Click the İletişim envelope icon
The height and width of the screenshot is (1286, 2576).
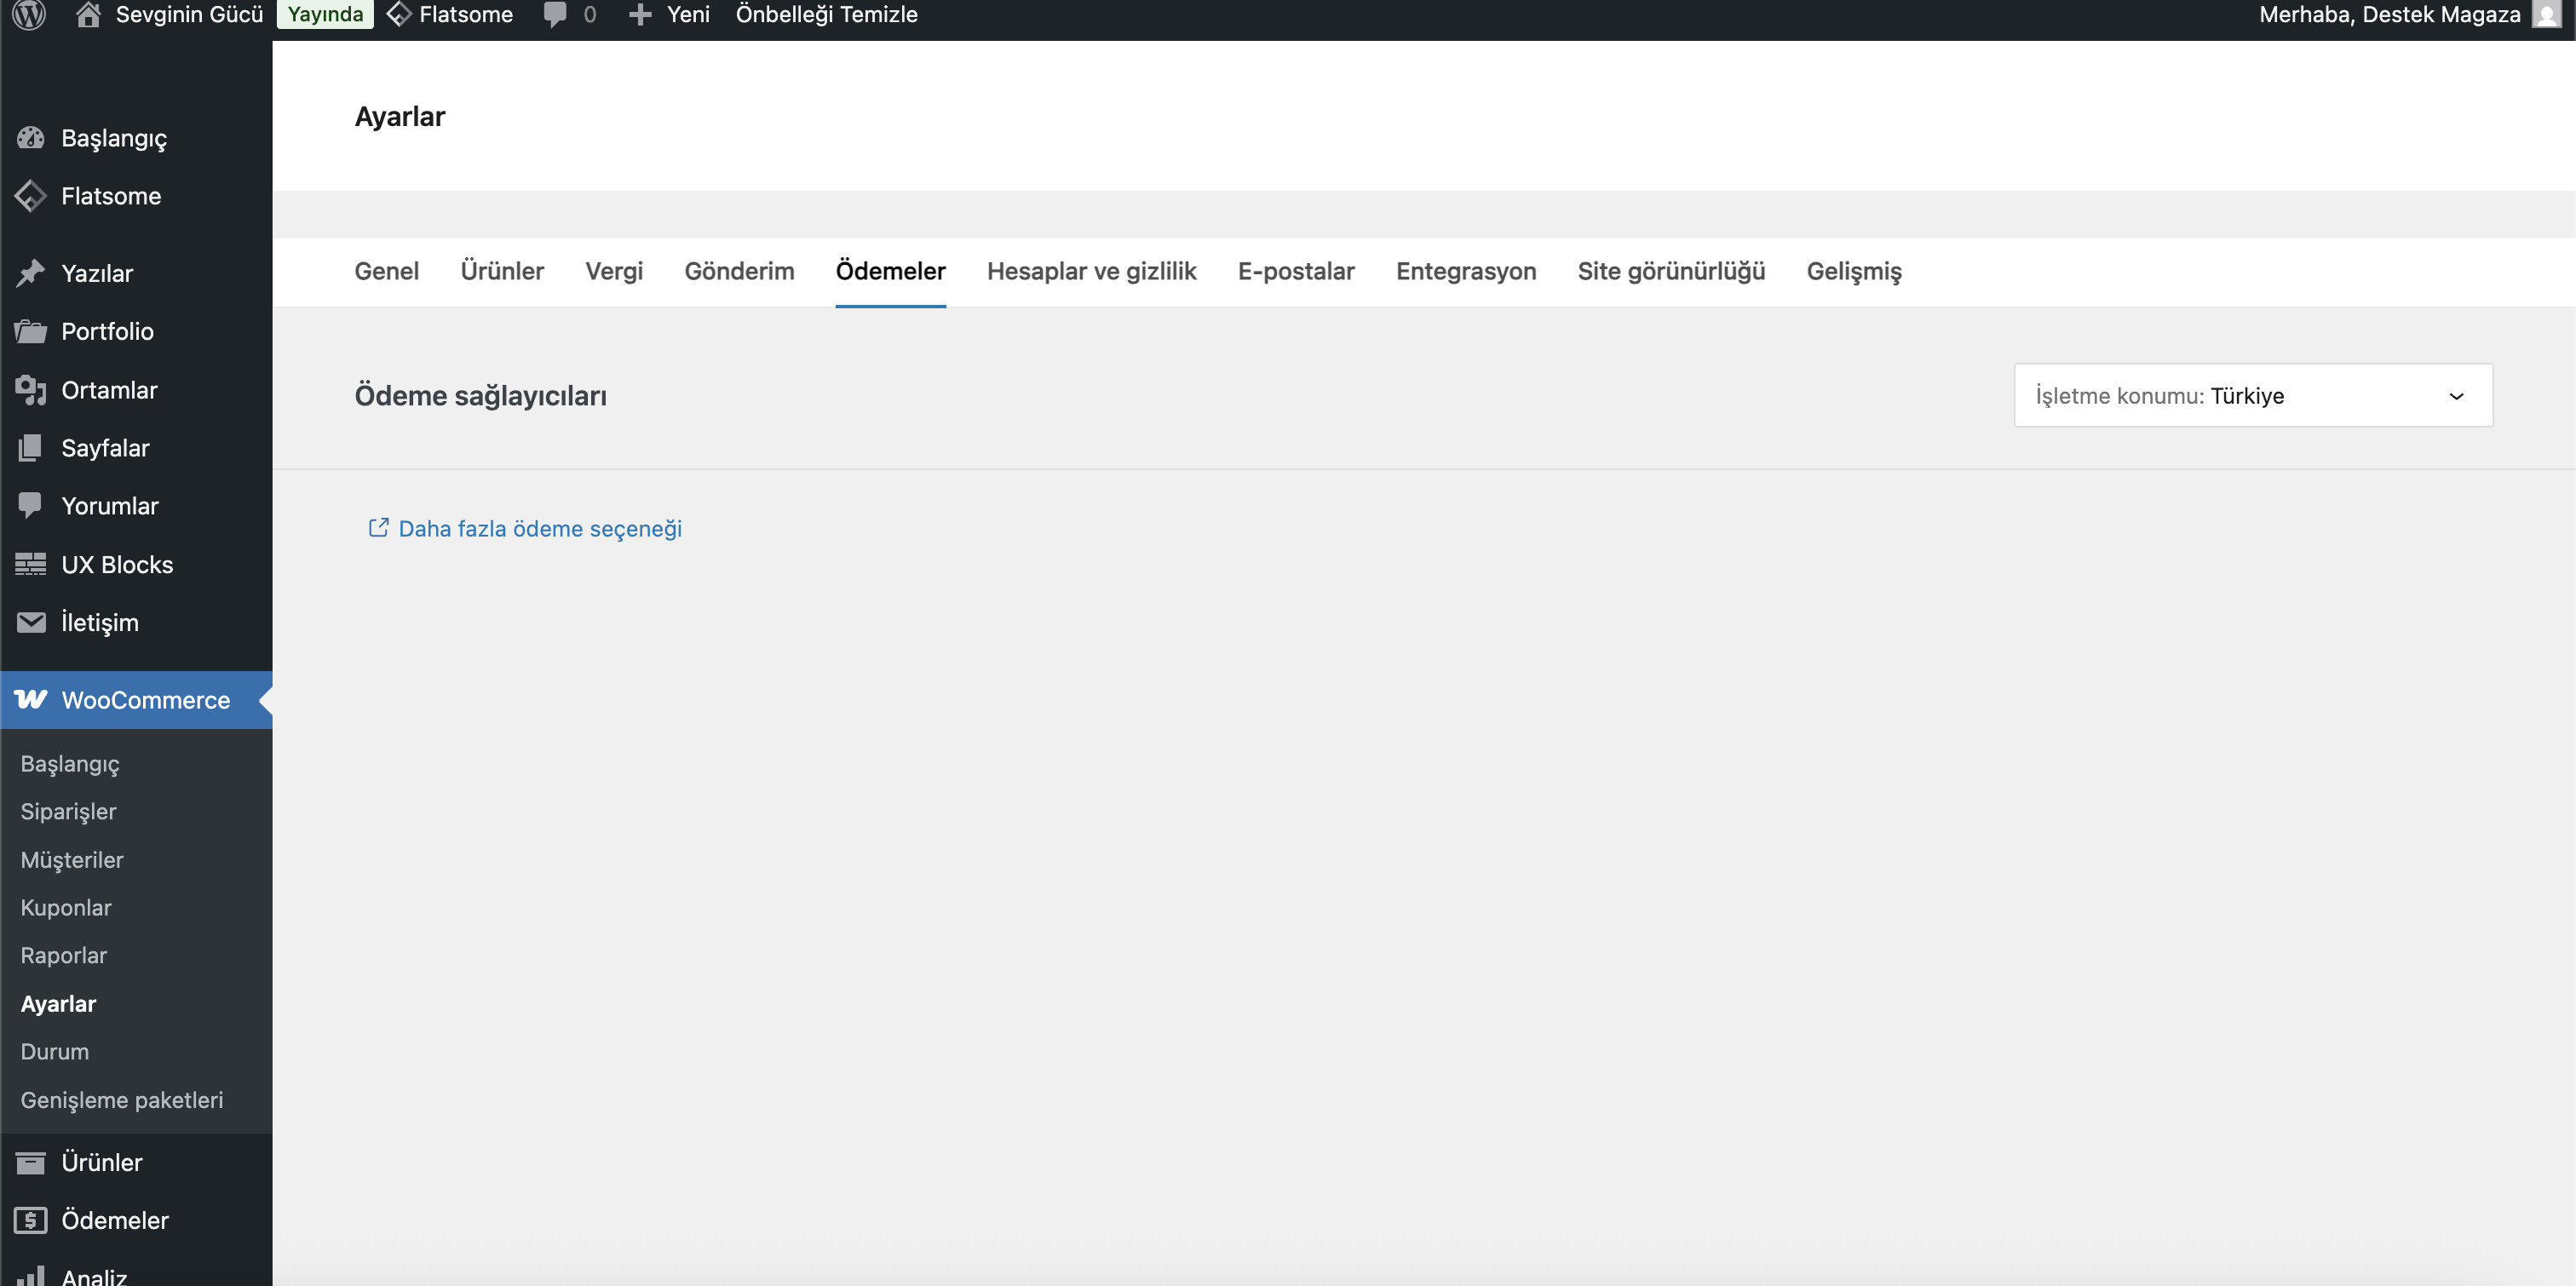click(x=31, y=622)
